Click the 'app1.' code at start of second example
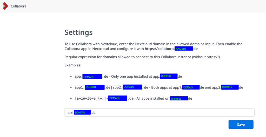Viewport: 266px width, 137px height. click(79, 87)
